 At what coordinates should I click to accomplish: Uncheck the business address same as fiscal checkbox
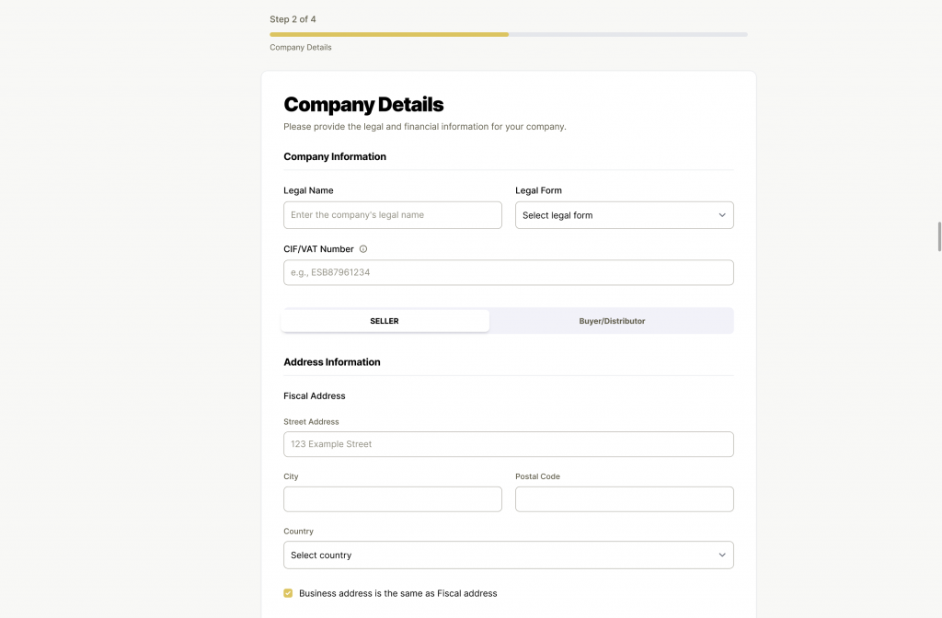tap(288, 593)
